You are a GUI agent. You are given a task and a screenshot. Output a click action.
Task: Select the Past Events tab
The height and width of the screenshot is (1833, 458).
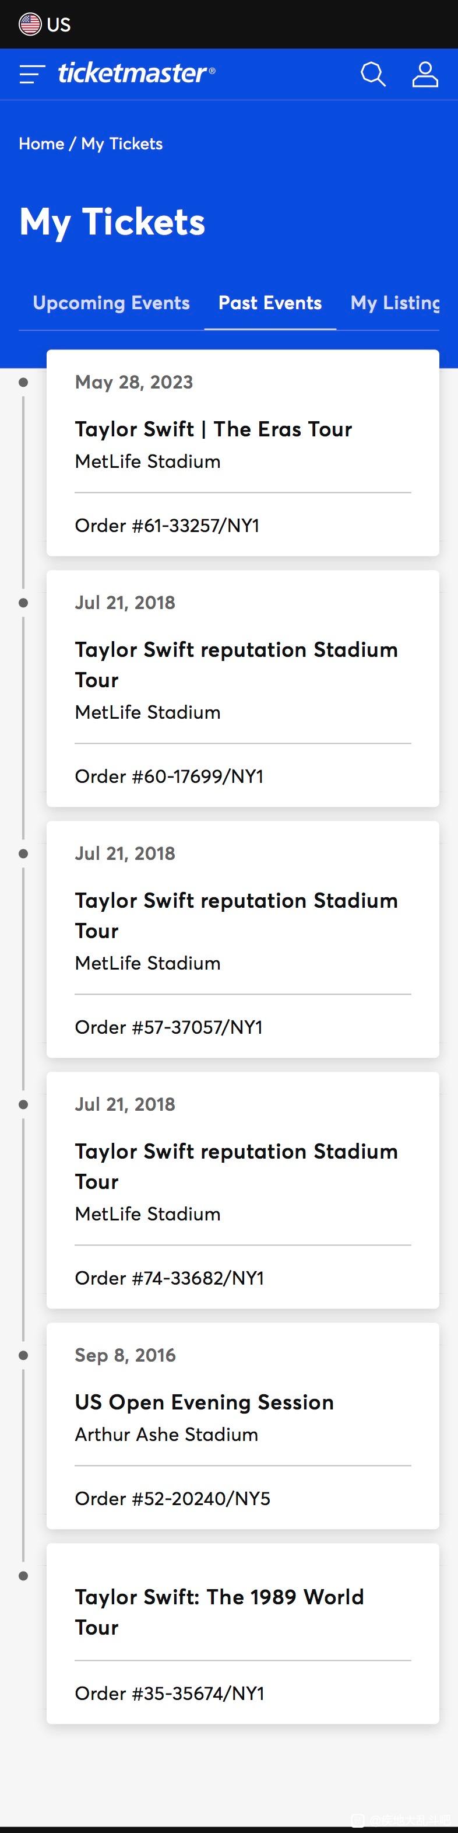(x=270, y=303)
